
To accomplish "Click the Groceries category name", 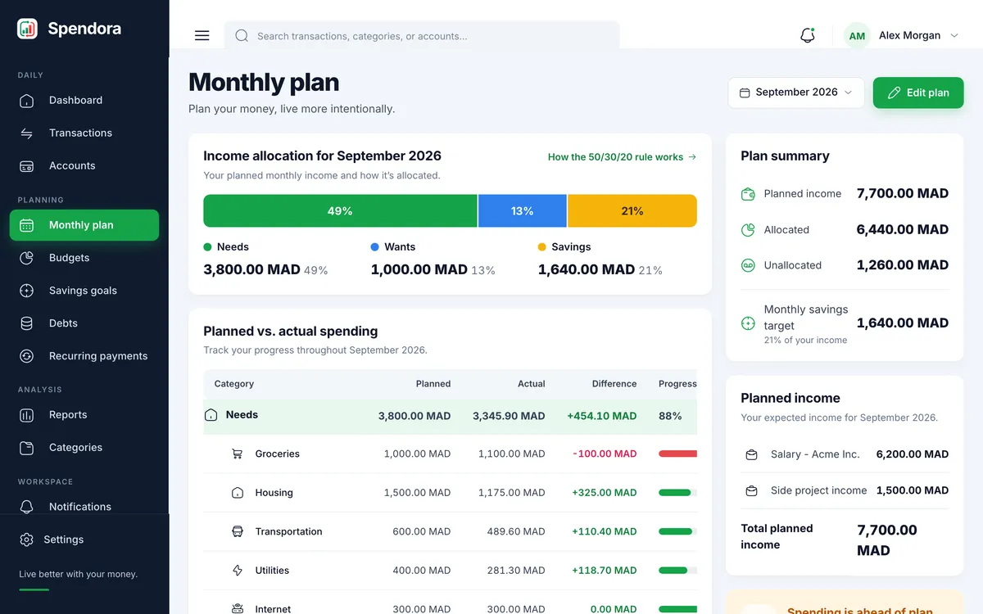I will pyautogui.click(x=278, y=454).
